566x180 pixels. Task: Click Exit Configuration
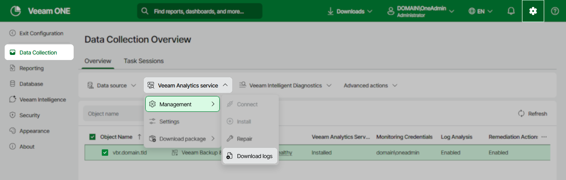[x=41, y=33]
